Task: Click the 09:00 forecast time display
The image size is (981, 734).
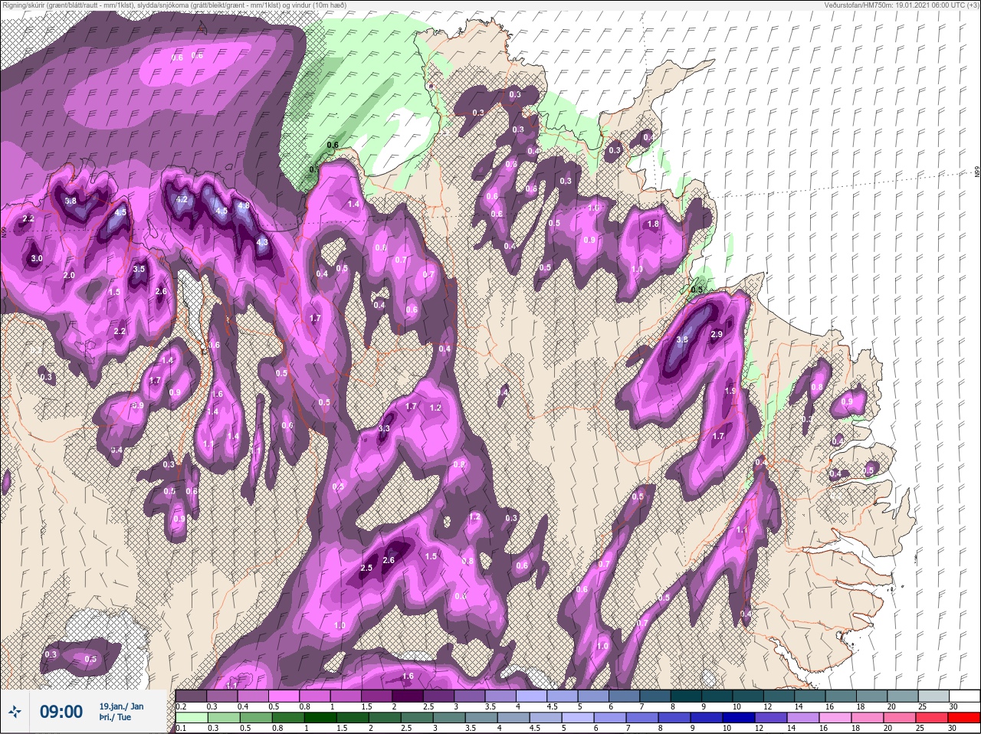Action: click(x=61, y=713)
